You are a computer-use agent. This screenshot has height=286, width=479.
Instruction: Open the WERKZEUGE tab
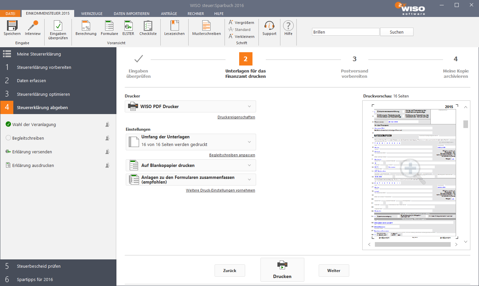coord(92,14)
